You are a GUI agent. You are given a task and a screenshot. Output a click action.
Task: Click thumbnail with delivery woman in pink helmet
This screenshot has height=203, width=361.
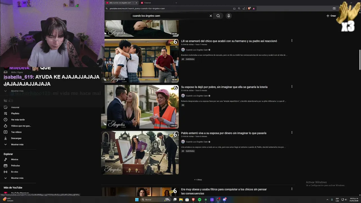pyautogui.click(x=140, y=107)
